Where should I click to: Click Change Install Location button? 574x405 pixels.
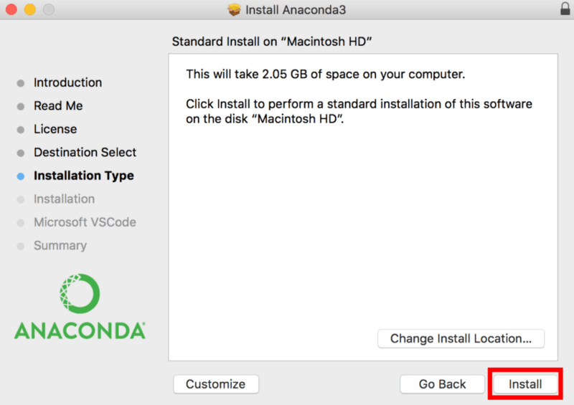pyautogui.click(x=461, y=339)
